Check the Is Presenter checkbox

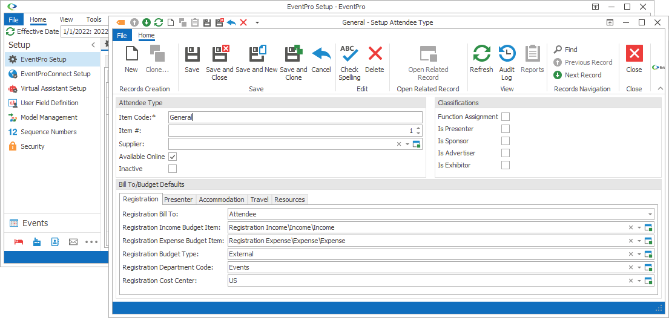coord(506,129)
